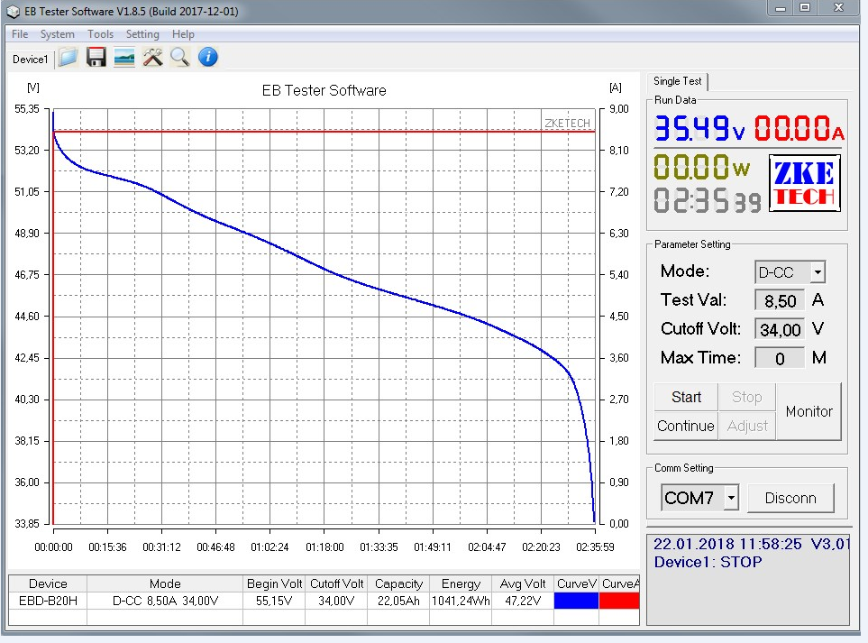This screenshot has height=643, width=868.
Task: Click the Cutoff Volt input field
Action: pos(780,329)
